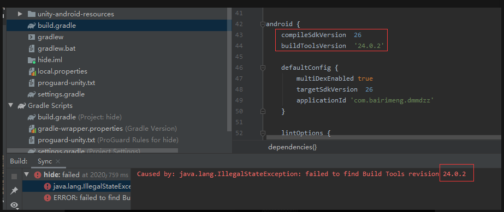Click the red error icon on java.lang.IllegalStateException
This screenshot has height=212, width=504.
48,186
